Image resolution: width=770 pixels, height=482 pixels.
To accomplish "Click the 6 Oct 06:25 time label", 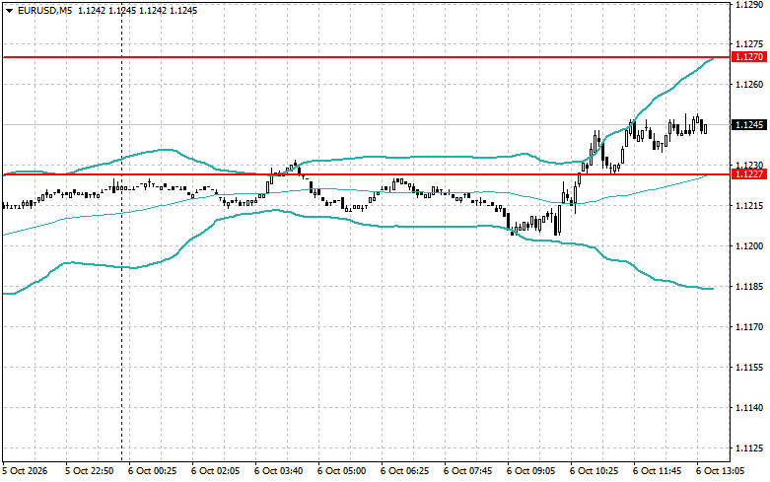I will coord(404,471).
